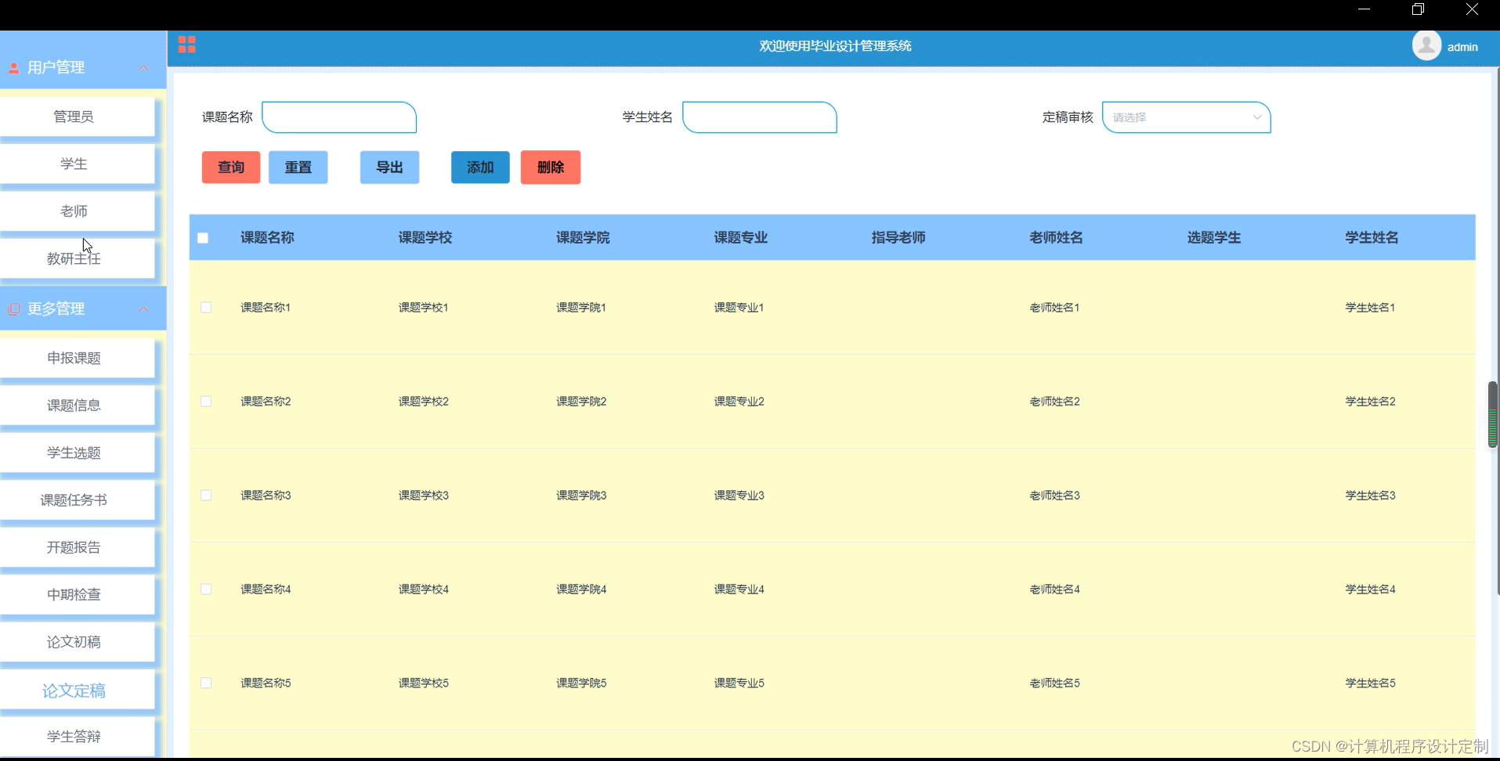
Task: Toggle the select-all header checkbox
Action: click(203, 238)
